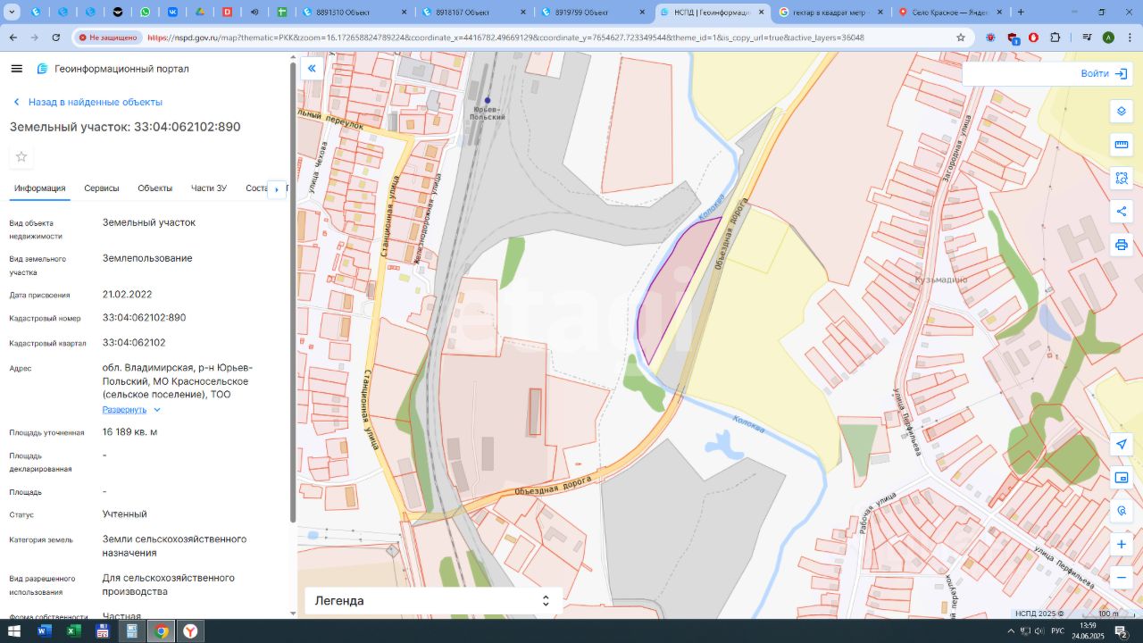This screenshot has height=643, width=1143.
Task: Switch to the Село Красное Яндекс tab
Action: 951,13
